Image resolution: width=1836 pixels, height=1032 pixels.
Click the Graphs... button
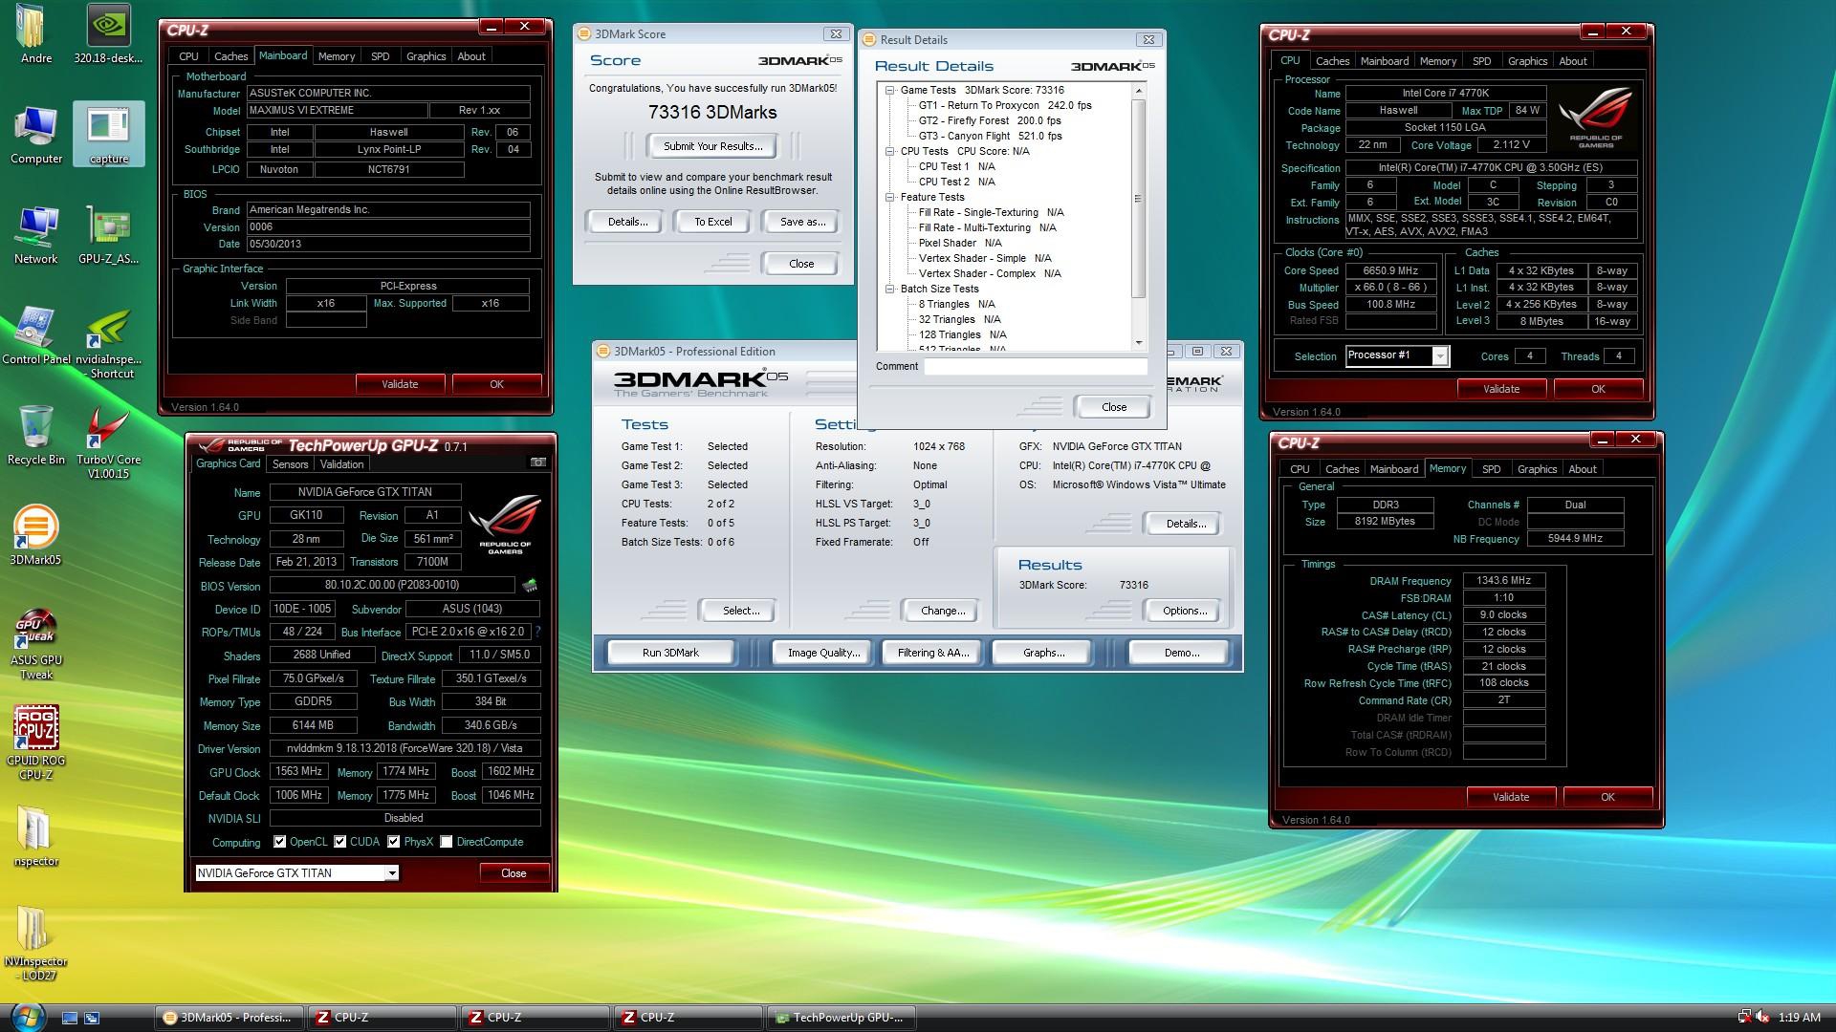tap(1043, 653)
